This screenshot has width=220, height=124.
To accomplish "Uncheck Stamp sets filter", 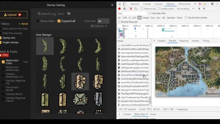I will pos(1,38).
